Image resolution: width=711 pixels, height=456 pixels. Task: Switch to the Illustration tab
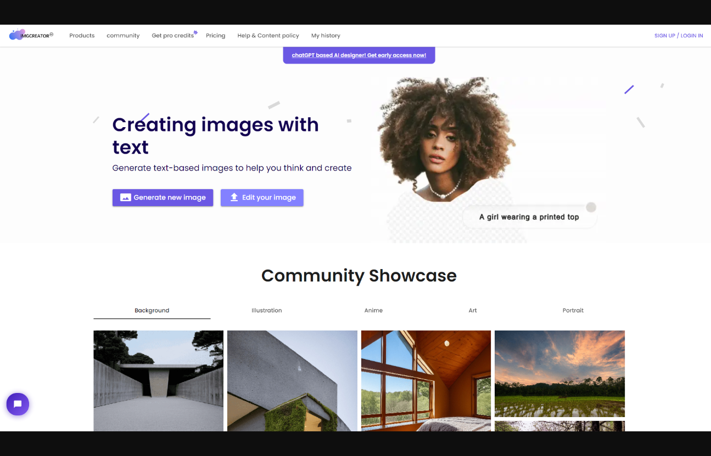pos(266,311)
